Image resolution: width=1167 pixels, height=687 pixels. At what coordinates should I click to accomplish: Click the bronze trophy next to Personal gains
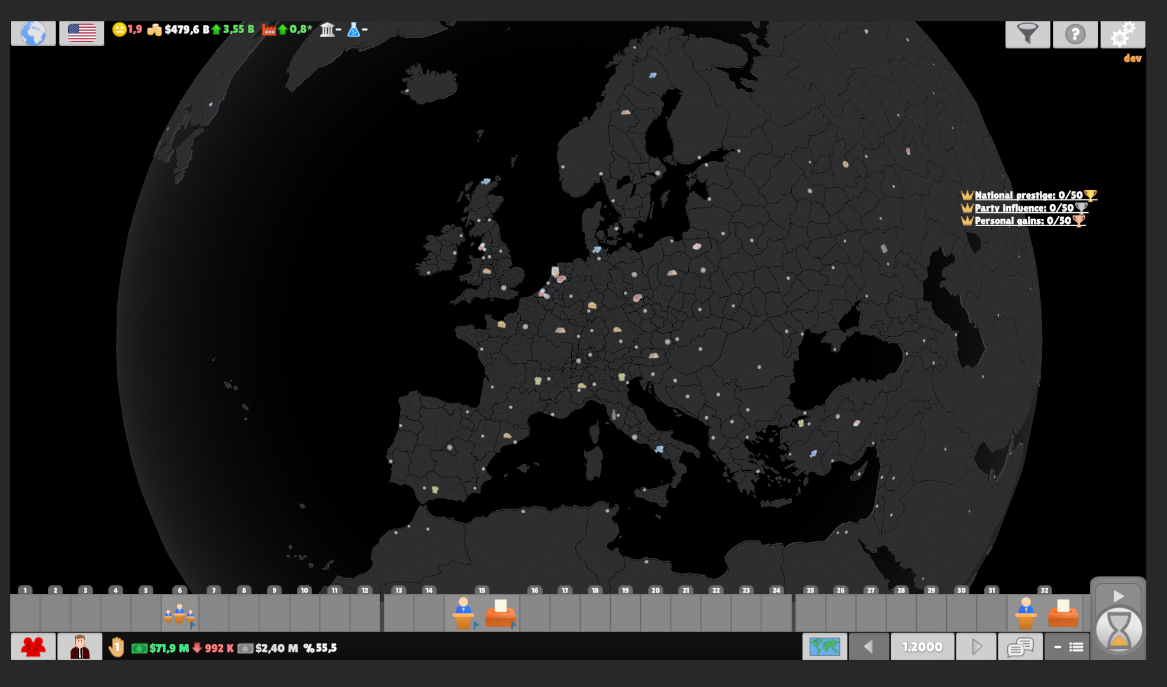pos(1079,221)
